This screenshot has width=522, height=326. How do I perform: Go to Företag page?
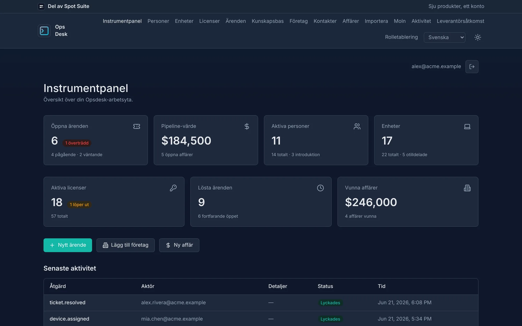point(299,21)
